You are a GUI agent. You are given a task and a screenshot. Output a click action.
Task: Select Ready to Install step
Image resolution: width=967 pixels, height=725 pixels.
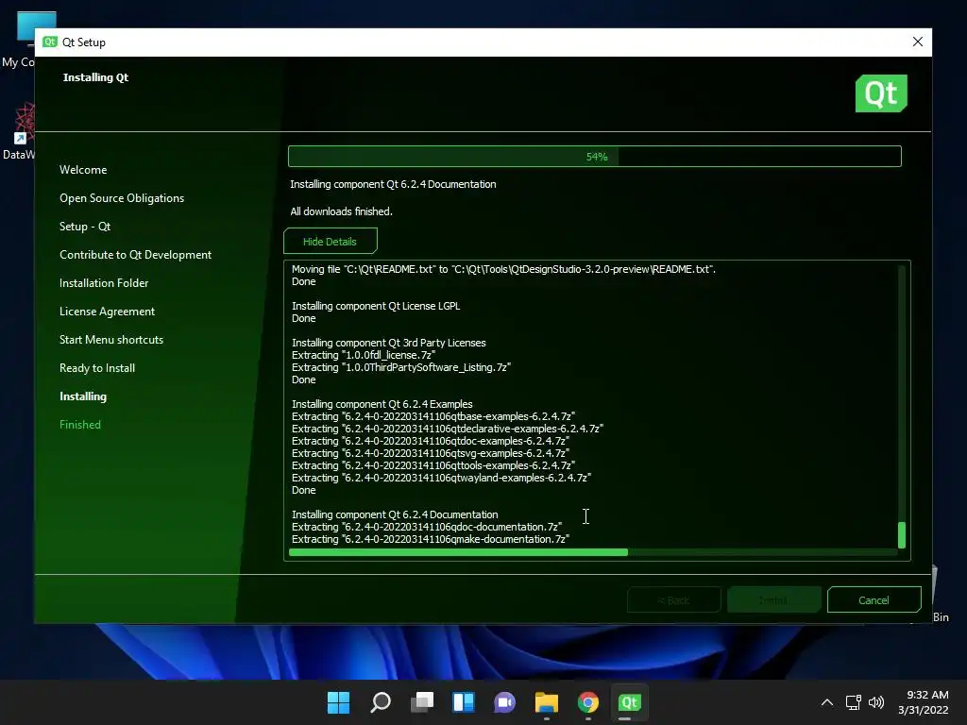click(x=97, y=368)
